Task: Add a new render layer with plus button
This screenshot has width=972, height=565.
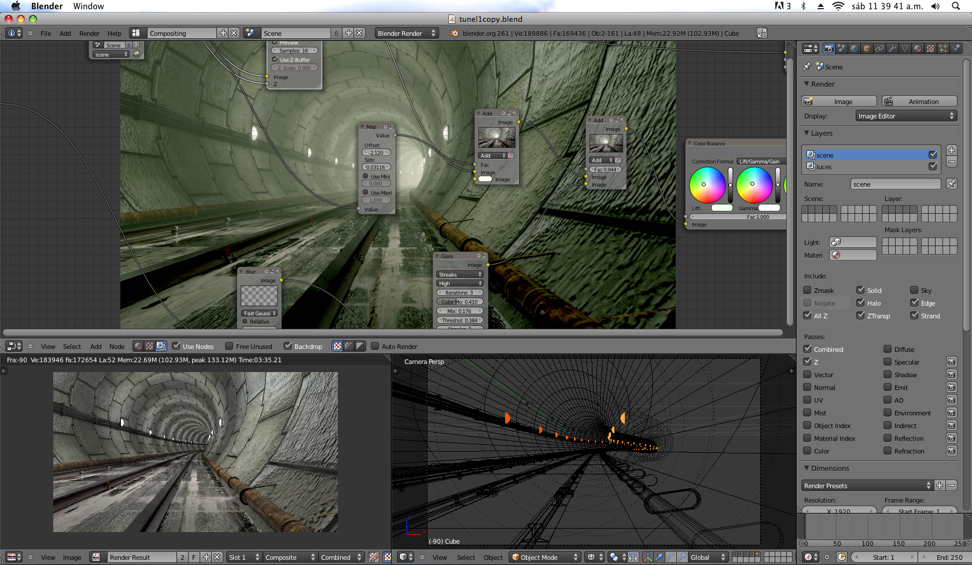Action: tap(952, 150)
